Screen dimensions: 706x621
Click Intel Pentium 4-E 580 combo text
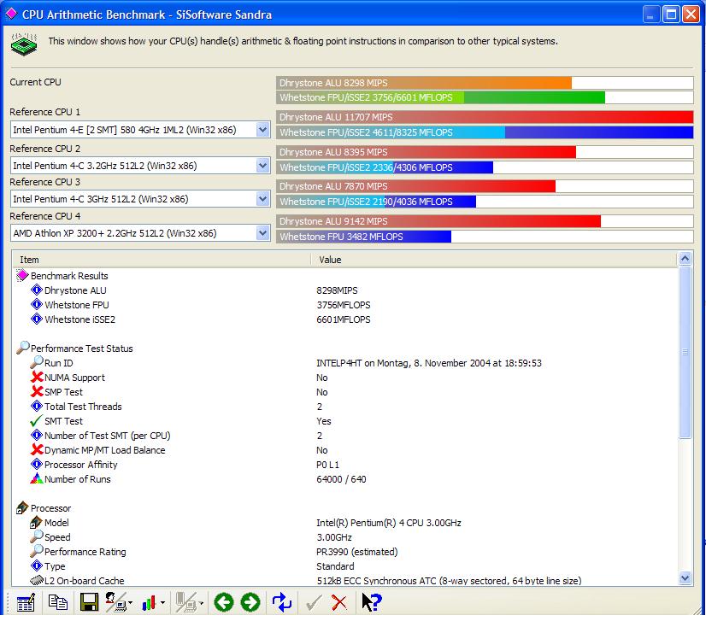click(124, 130)
